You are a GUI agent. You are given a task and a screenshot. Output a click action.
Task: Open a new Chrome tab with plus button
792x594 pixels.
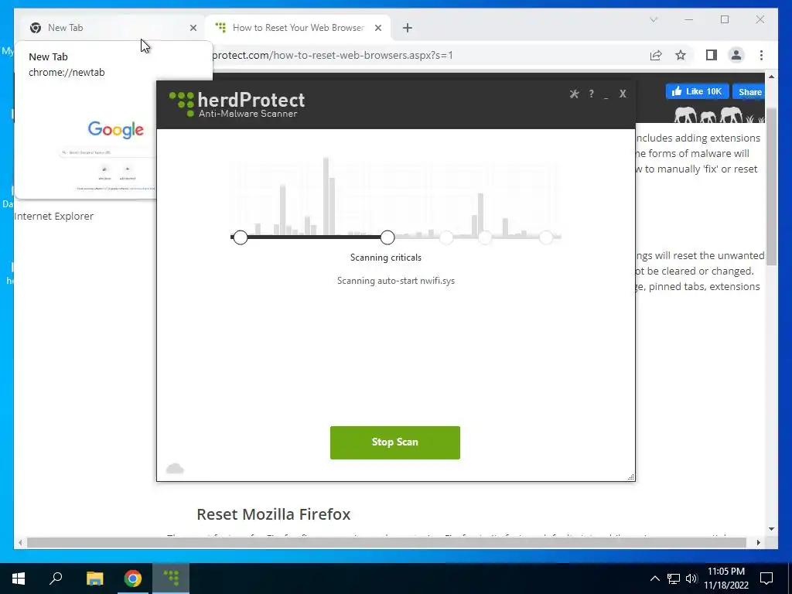pos(408,28)
